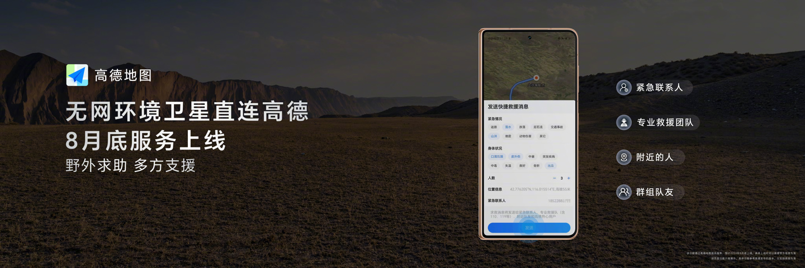Select the 突发疾病 condition chip
Screen dimensions: 805x268
click(548, 157)
